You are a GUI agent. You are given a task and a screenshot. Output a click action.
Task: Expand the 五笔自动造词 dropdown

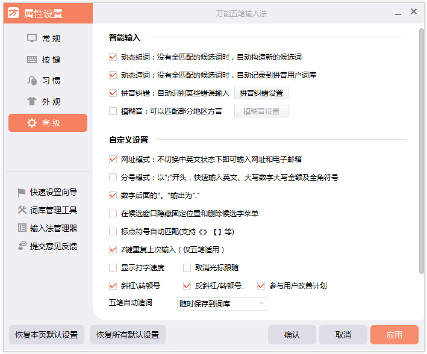[261, 304]
